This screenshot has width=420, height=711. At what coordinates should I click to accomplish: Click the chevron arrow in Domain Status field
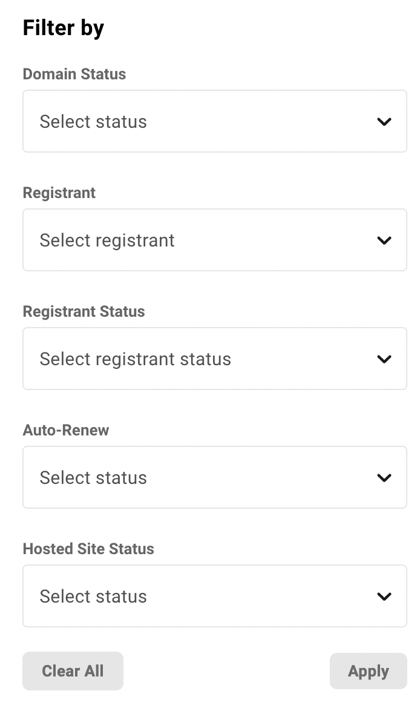[x=384, y=122]
